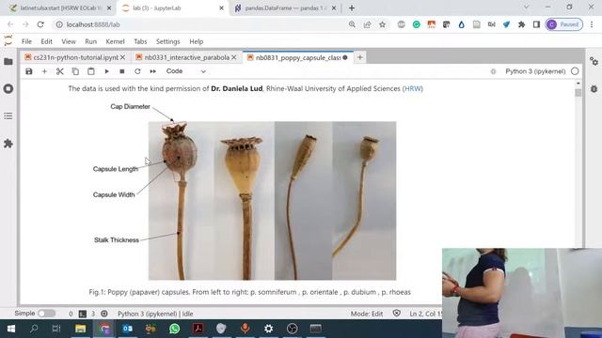
Task: Open a new launcher with the plus tab button
Action: click(359, 57)
